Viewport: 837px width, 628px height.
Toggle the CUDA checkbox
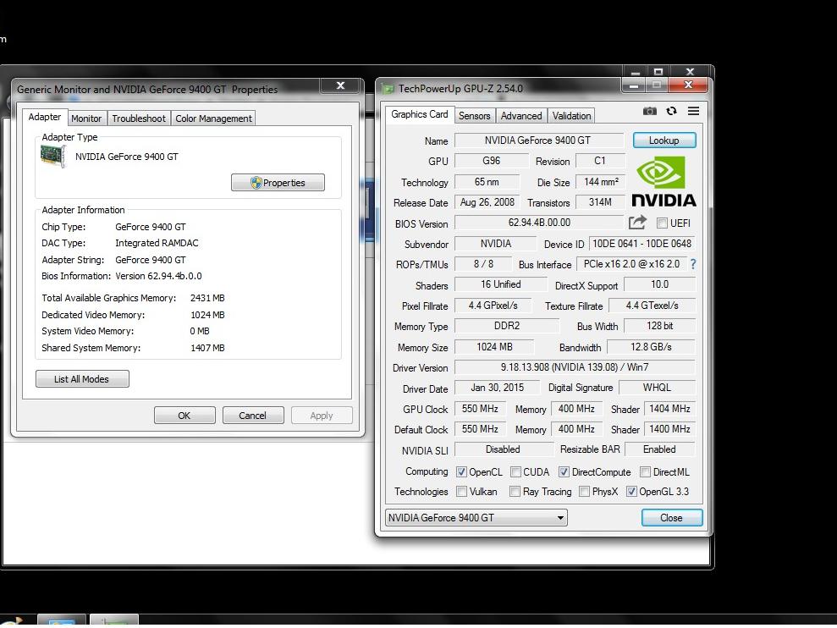515,472
